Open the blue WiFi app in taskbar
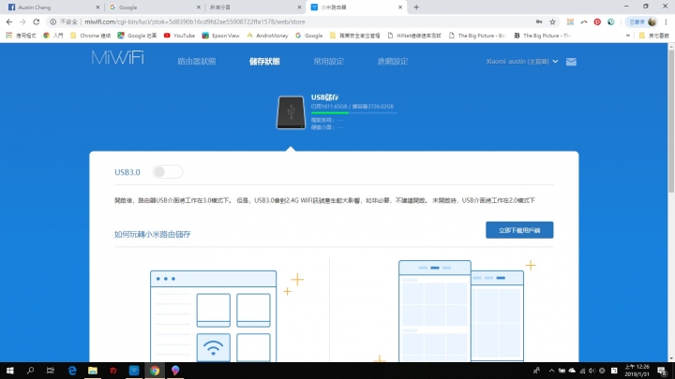This screenshot has width=675, height=379. pos(134,371)
